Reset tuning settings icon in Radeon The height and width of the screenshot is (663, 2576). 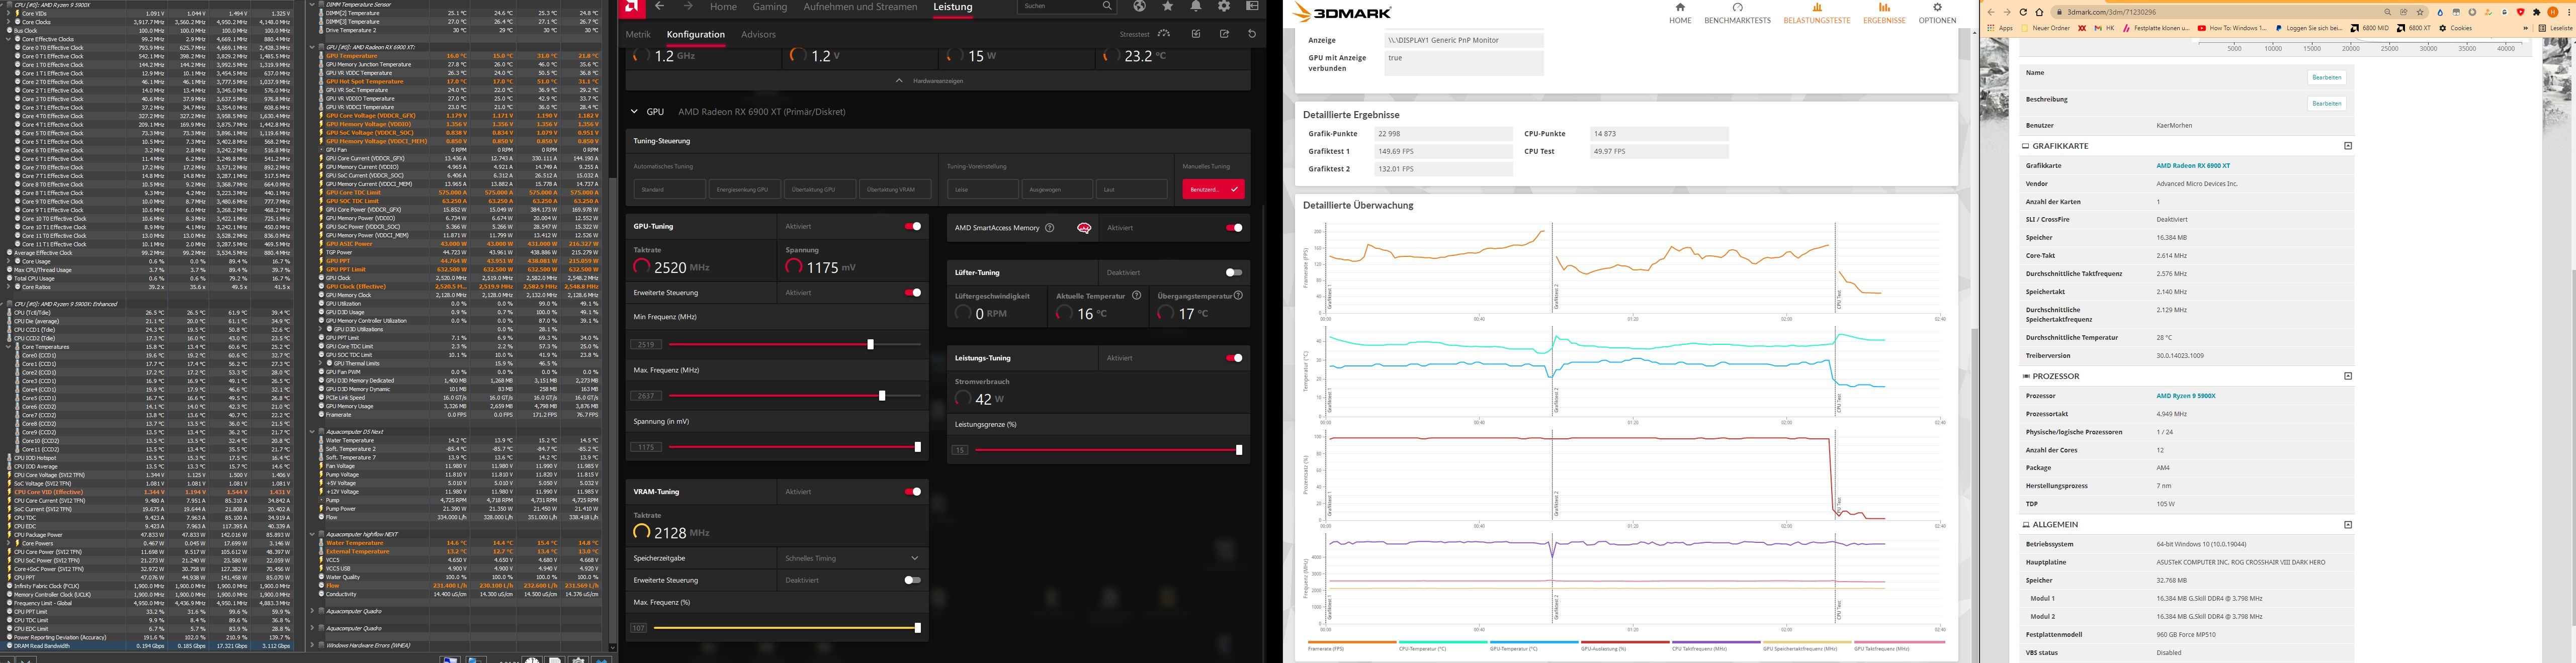pyautogui.click(x=1252, y=33)
